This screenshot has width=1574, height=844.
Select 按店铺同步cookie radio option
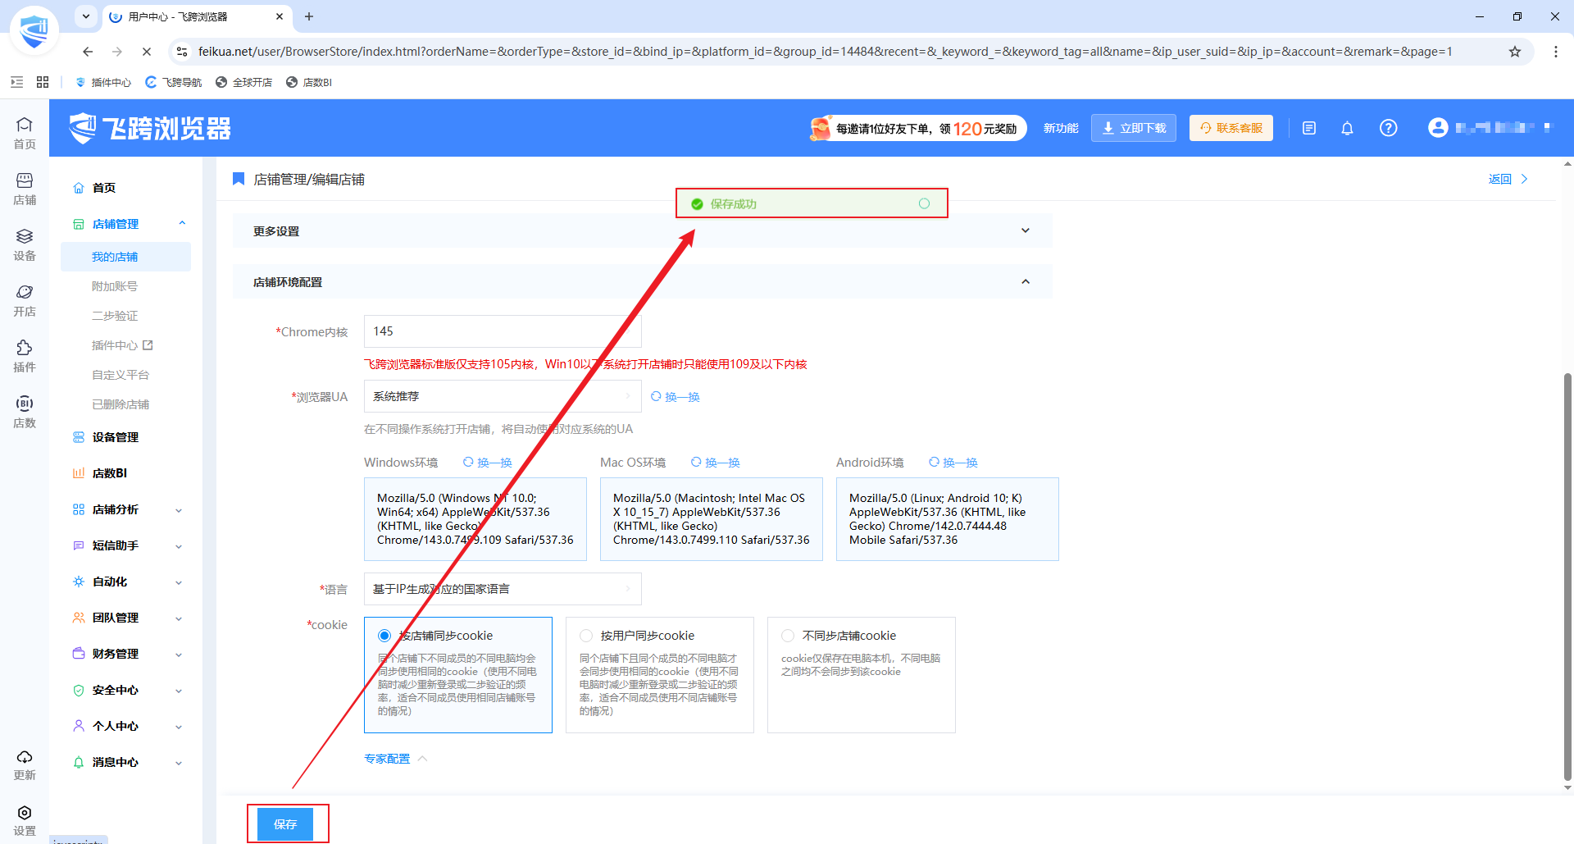pos(384,636)
